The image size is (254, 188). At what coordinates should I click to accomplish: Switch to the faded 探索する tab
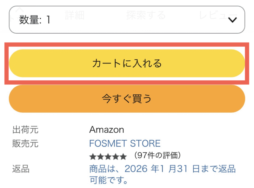click(x=146, y=15)
